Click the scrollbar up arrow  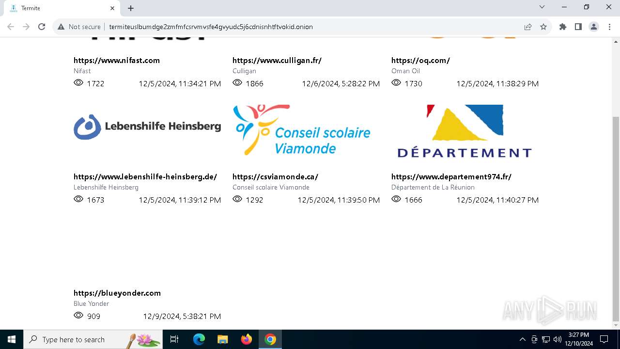616,41
